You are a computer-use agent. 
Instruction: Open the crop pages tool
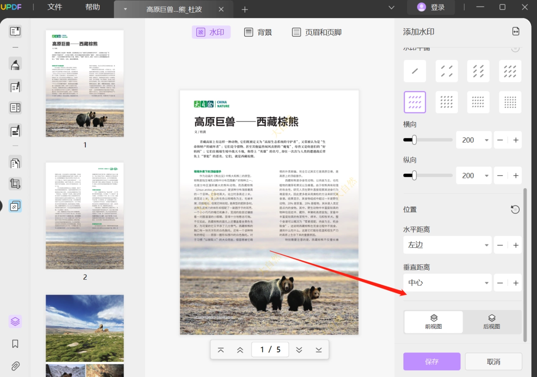[x=15, y=183]
